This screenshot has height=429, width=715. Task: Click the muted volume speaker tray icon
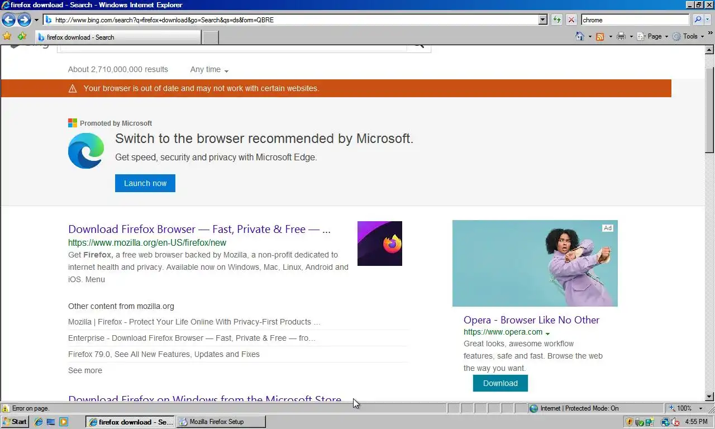(x=675, y=422)
